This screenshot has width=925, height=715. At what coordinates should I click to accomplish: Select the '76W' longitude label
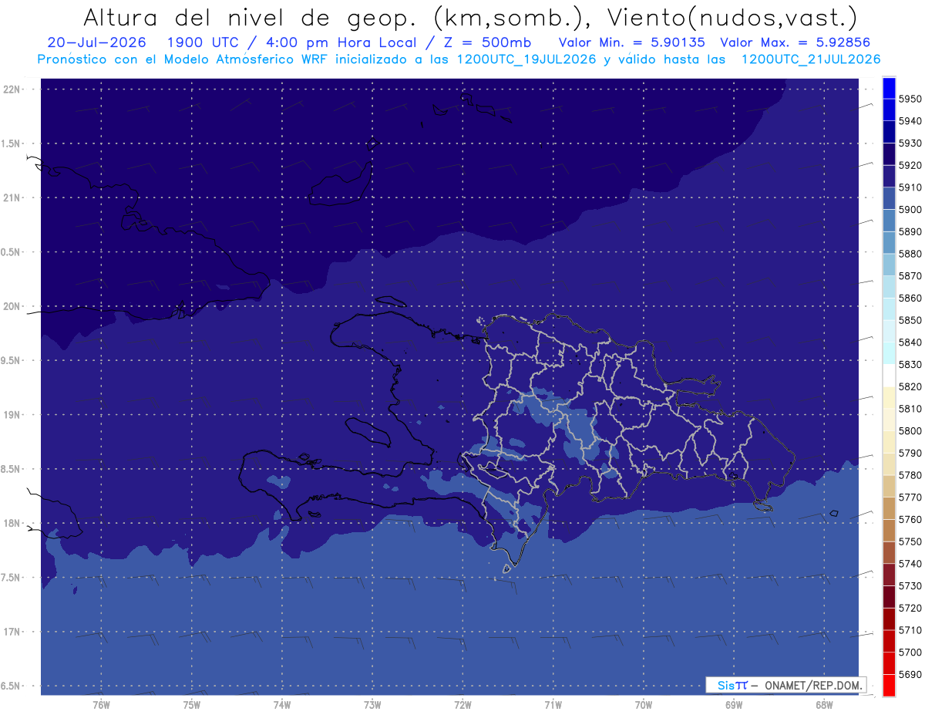coord(101,705)
